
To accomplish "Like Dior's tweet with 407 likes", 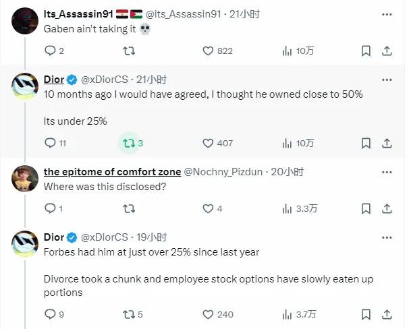I will [209, 143].
